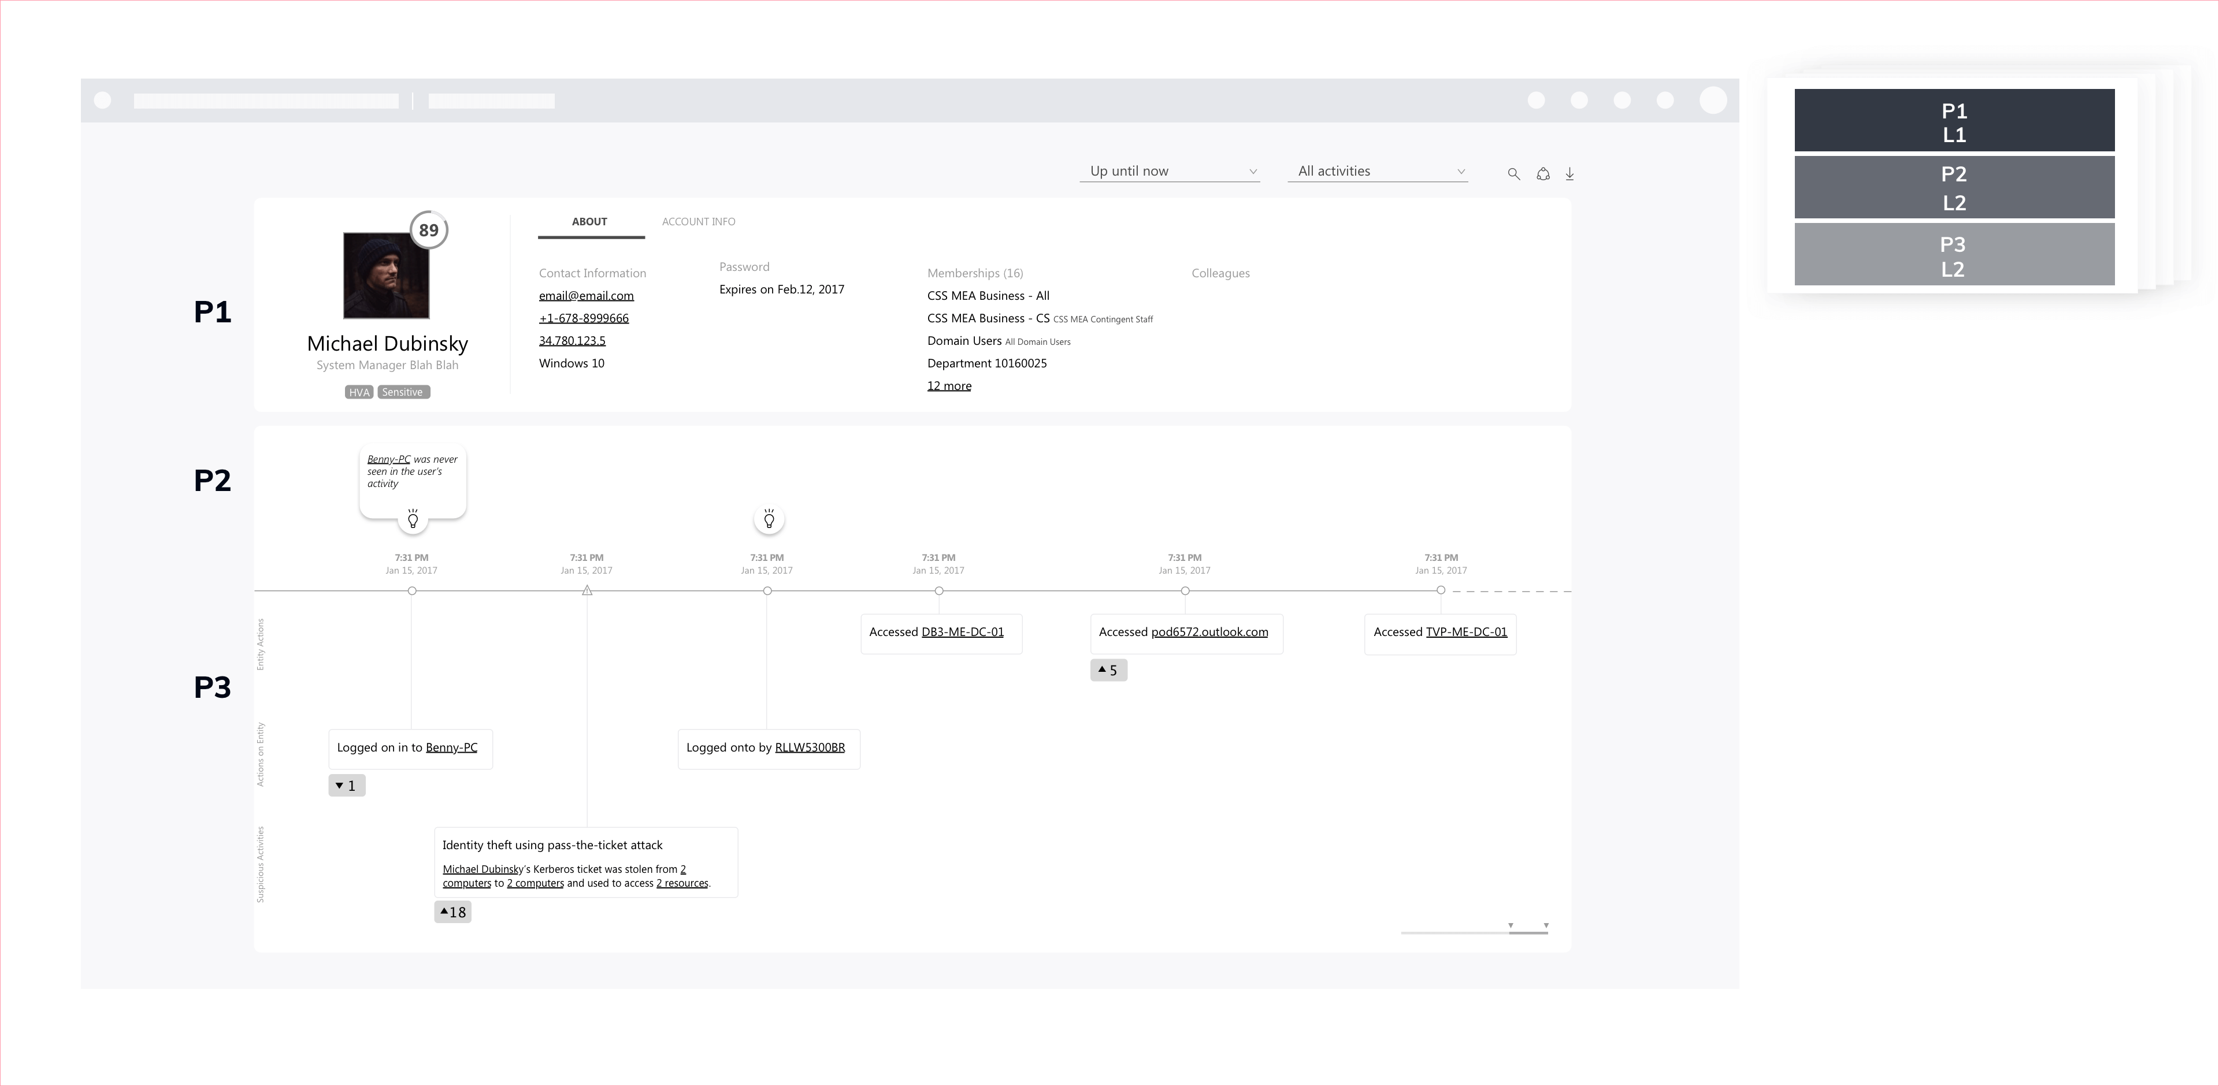Switch to the ACCOUNT INFO tab

[697, 221]
